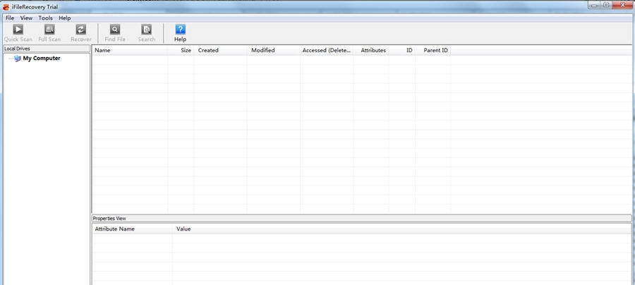Open the Help toolbar button
The height and width of the screenshot is (285, 635).
coord(180,33)
